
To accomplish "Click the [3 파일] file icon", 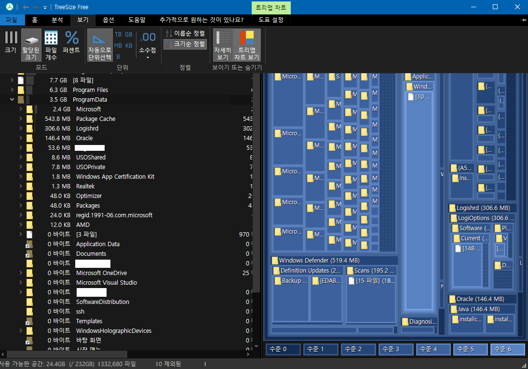I will click(x=29, y=234).
